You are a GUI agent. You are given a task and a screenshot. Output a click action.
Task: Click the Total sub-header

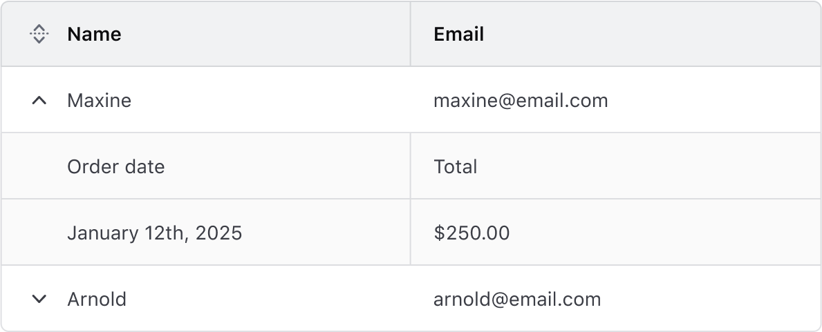455,166
